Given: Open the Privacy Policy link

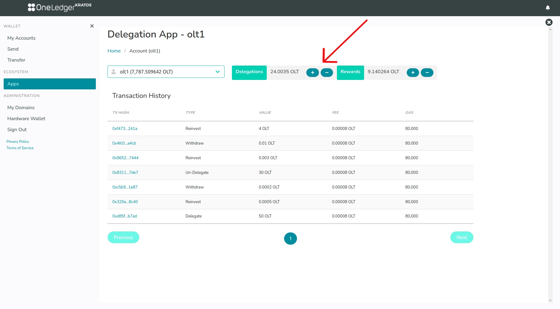Looking at the screenshot, I should [x=18, y=142].
